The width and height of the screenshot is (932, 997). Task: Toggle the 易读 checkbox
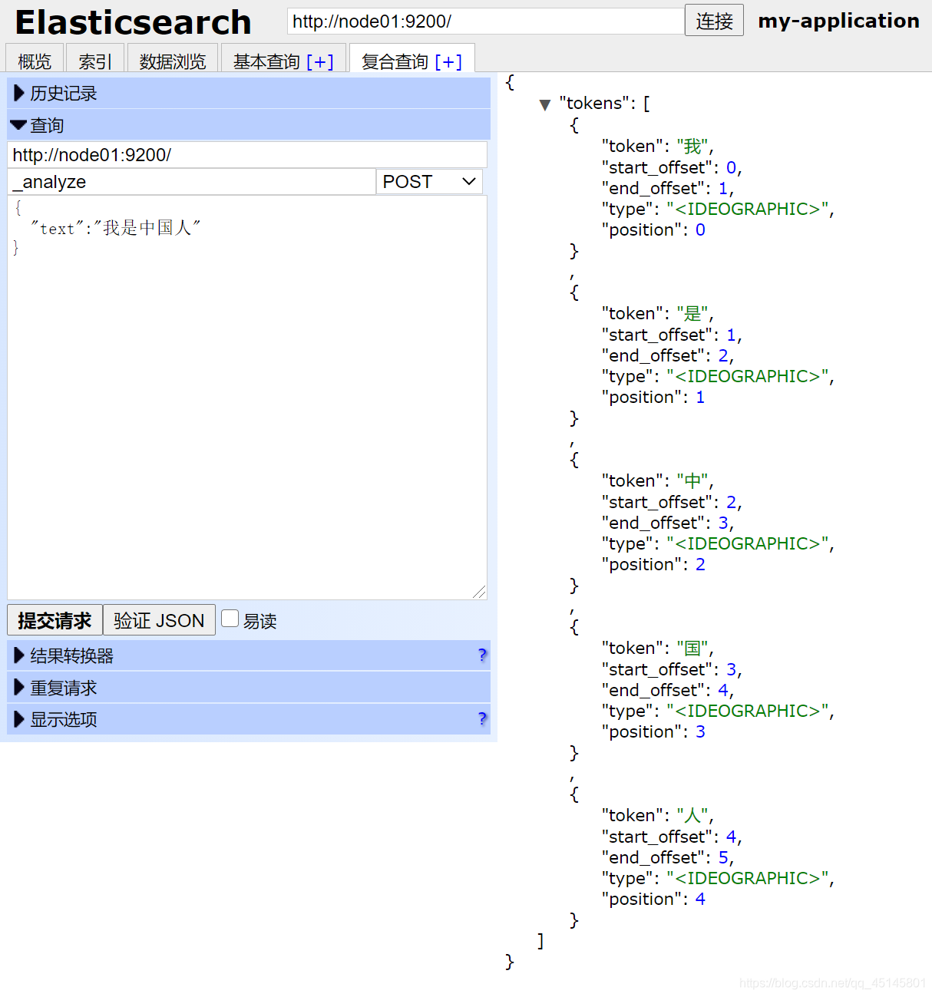coord(230,618)
